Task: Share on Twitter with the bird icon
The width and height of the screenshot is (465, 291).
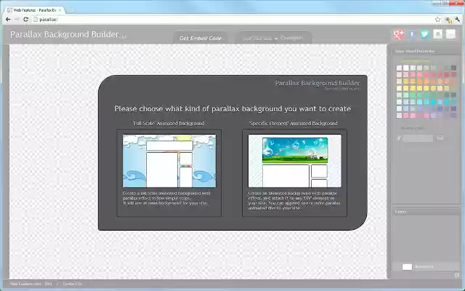Action: (x=424, y=34)
